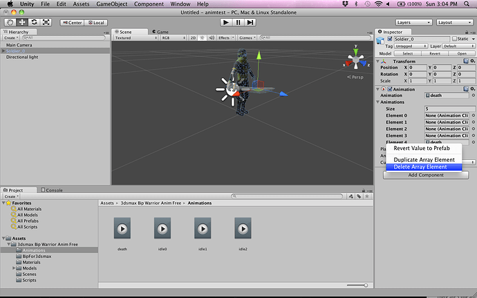Collapse the Transform component

(378, 62)
